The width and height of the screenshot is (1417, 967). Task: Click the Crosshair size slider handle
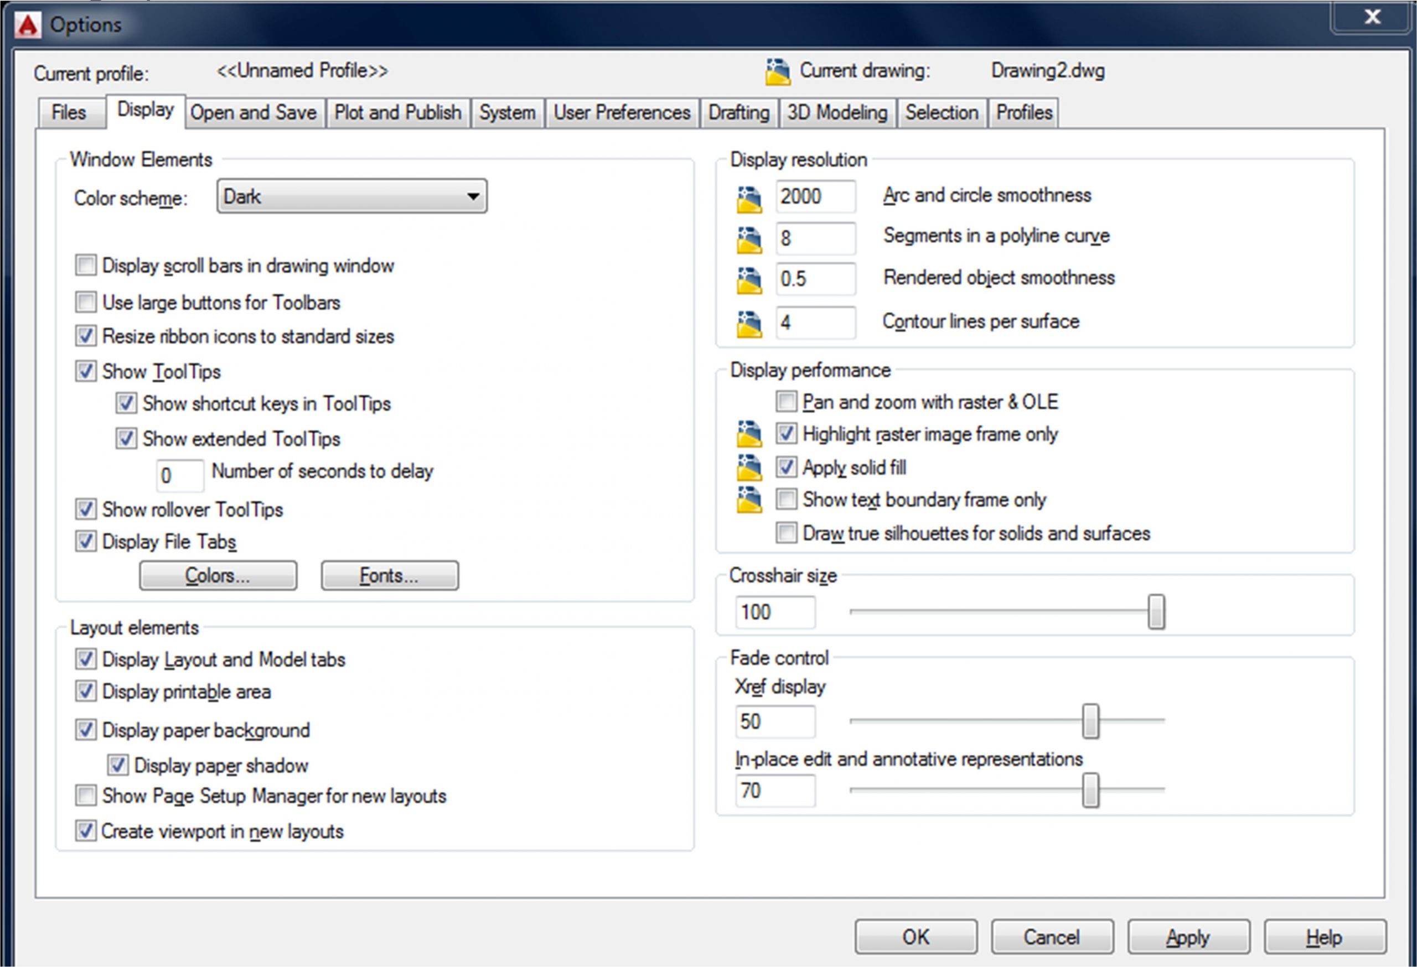pos(1156,611)
